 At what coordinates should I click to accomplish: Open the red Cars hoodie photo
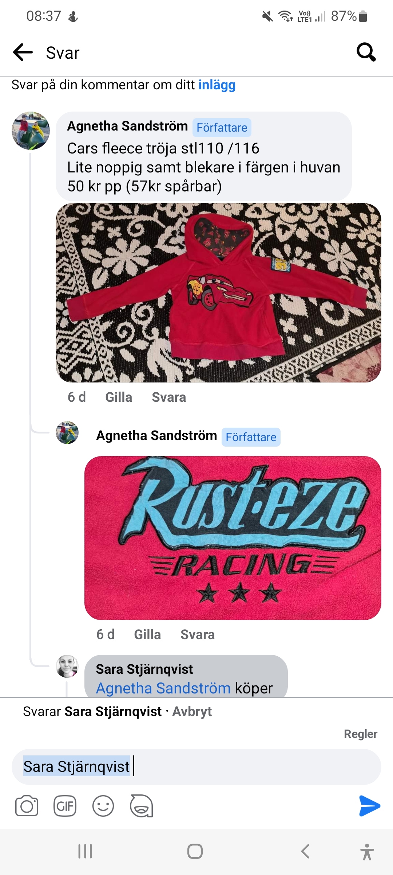point(218,293)
